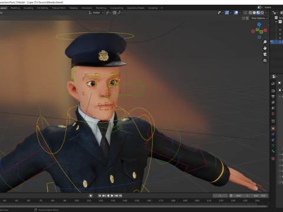Viewport: 283px width, 212px height.
Task: Expand the highlighted armature row in outliner
Action: pos(280,42)
